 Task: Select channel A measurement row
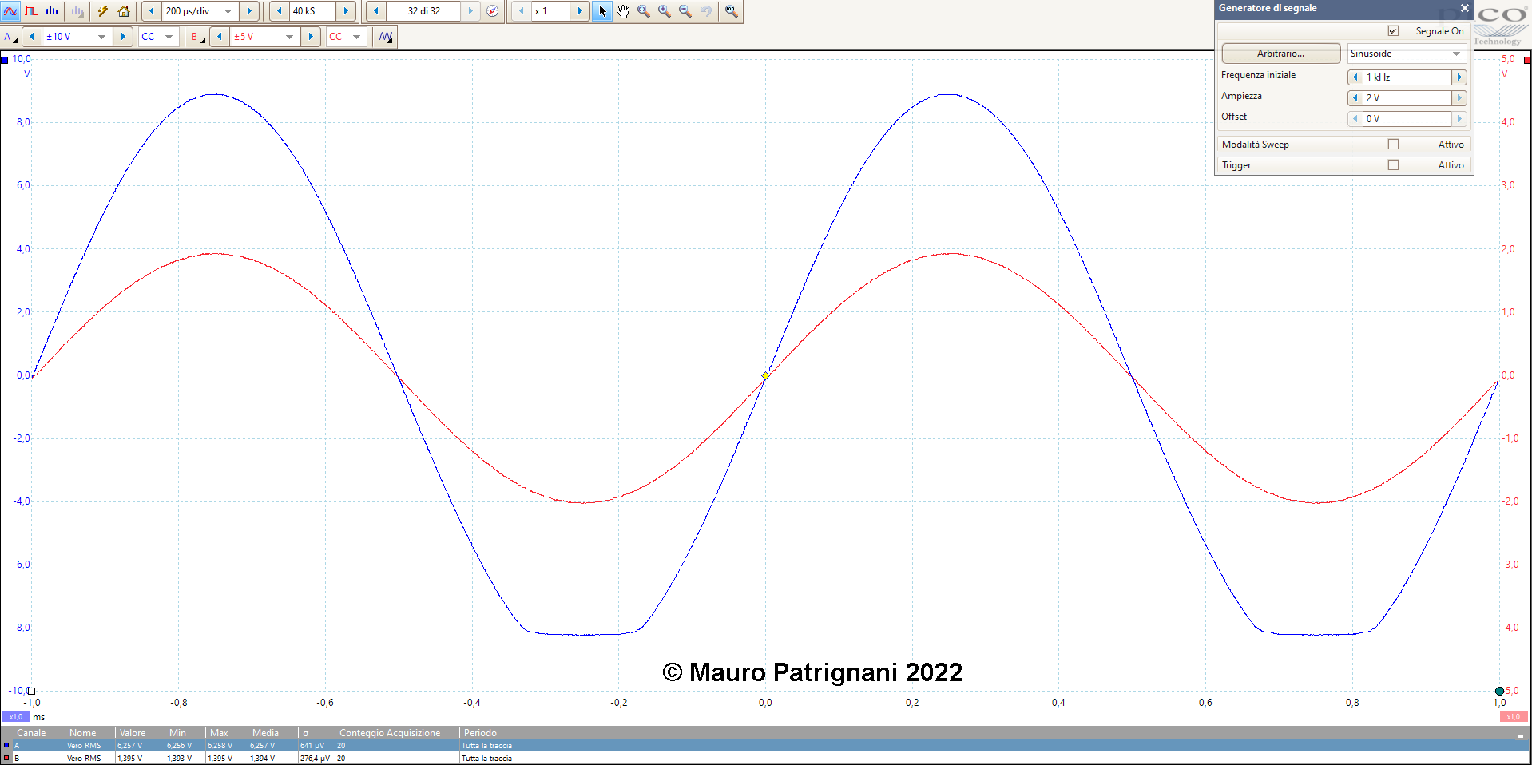[766, 746]
